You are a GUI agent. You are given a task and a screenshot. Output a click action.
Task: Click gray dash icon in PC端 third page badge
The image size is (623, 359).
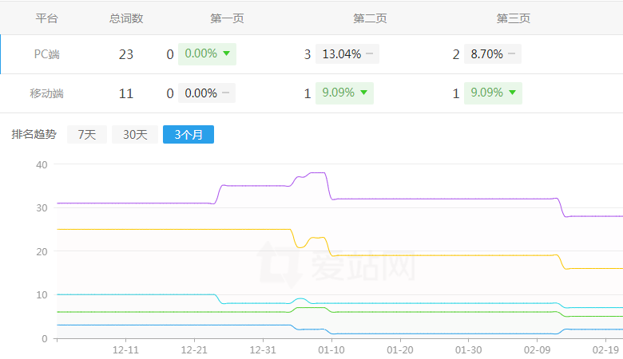pos(511,54)
